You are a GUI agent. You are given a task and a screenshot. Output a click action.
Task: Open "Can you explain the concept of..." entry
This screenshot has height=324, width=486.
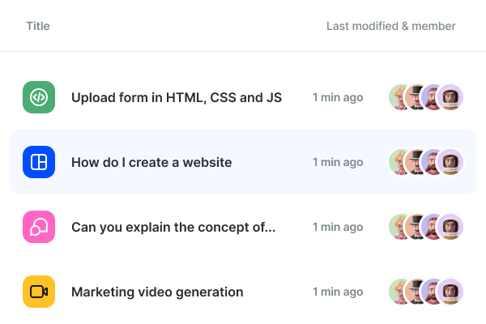(x=173, y=227)
